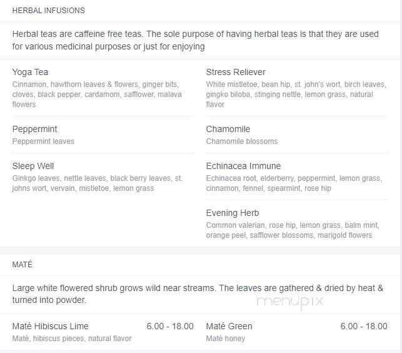Select the Maté Hibiscus Lime item

click(x=50, y=326)
